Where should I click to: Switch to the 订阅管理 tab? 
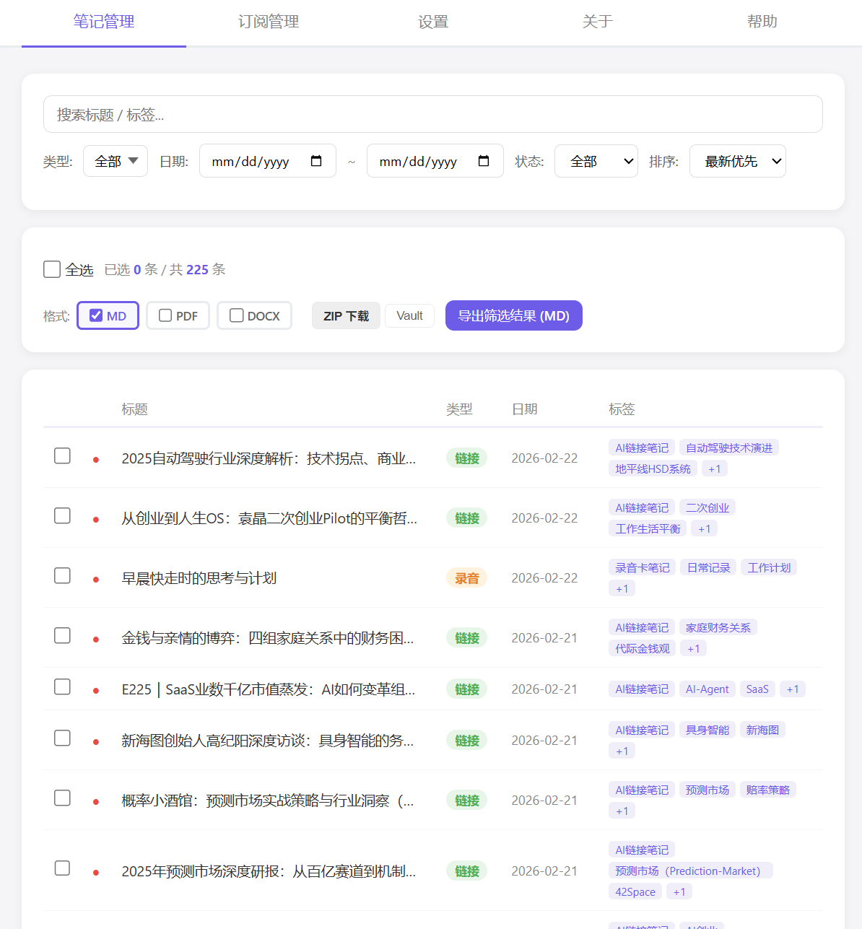click(268, 22)
